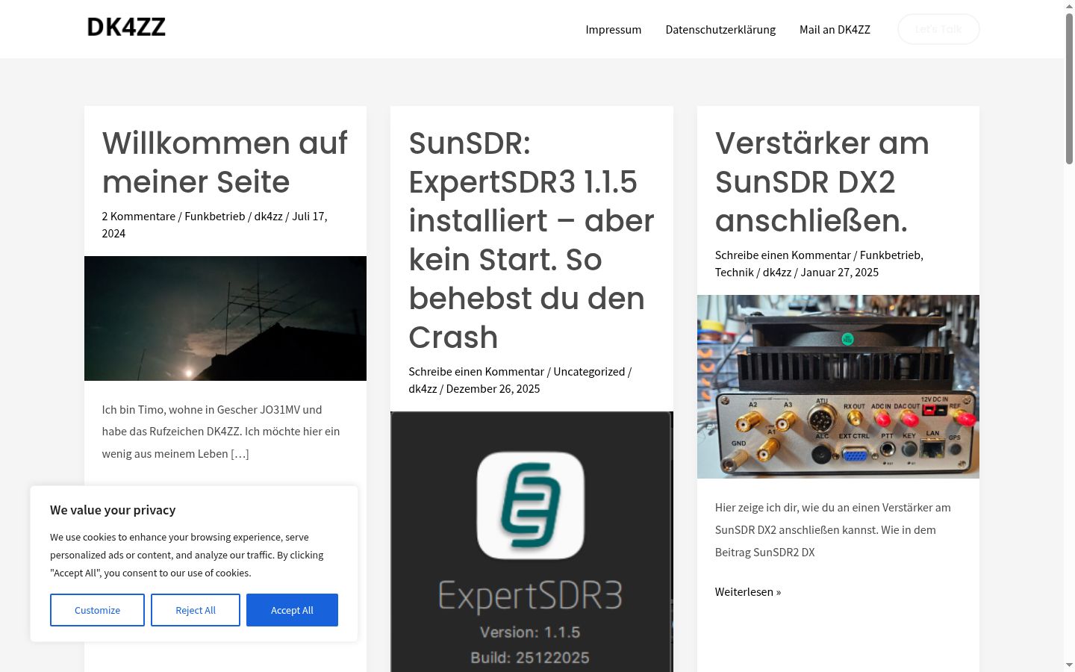Click the scrollbar up arrow
Screen dimensions: 1075x672
(x=1069, y=6)
